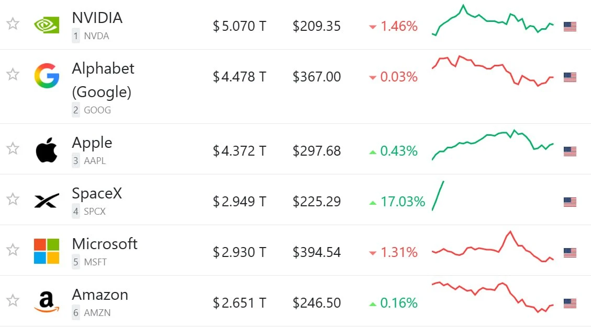Click the US flag in the Amazon row
The image size is (591, 328).
pos(570,303)
